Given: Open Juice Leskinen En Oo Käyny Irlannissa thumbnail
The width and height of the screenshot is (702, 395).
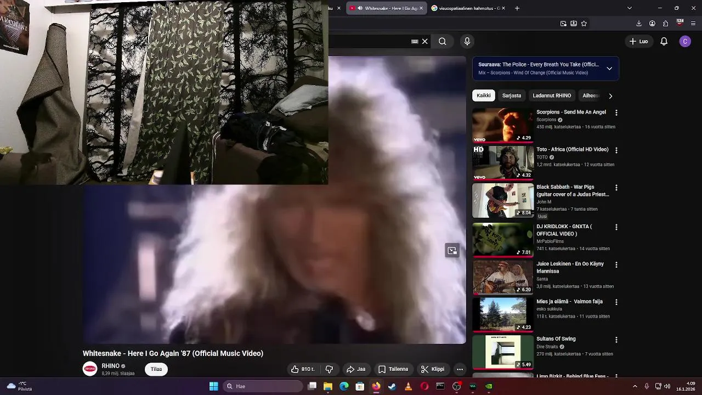Looking at the screenshot, I should [x=503, y=276].
